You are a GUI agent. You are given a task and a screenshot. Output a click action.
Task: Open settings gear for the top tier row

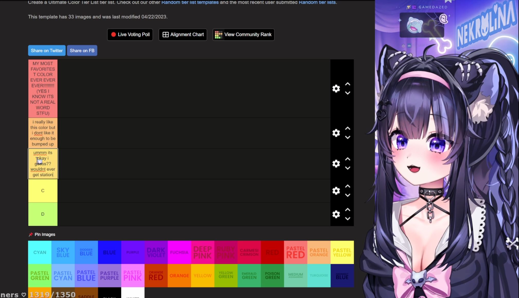[x=336, y=89]
